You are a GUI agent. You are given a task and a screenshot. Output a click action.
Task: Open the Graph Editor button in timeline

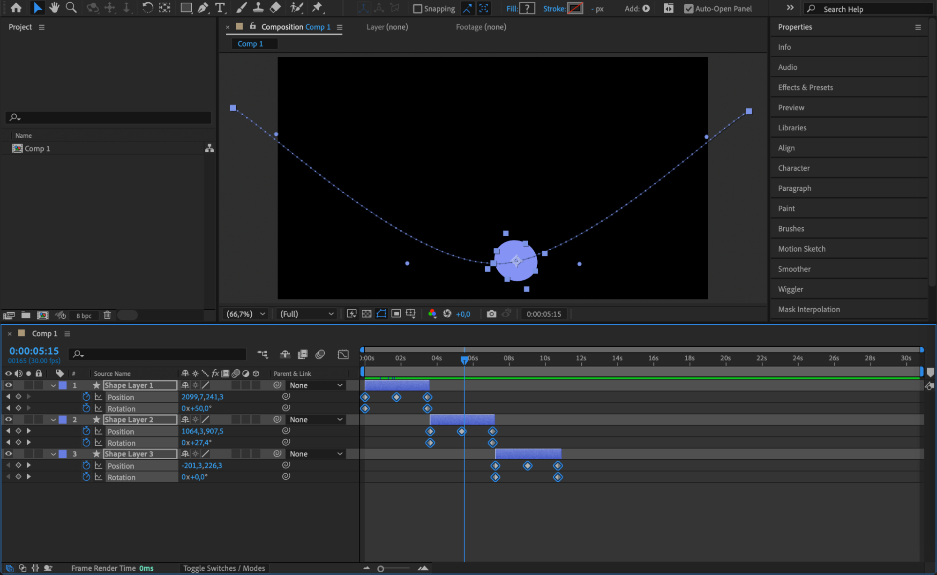343,354
